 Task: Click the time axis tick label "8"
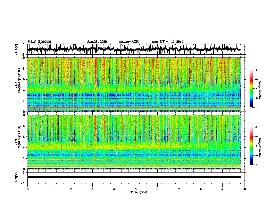[x=201, y=189]
